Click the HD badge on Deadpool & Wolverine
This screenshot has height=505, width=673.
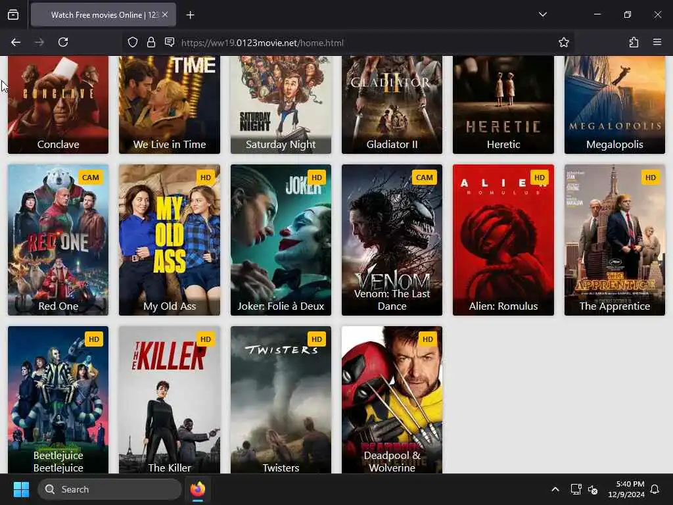click(x=428, y=339)
